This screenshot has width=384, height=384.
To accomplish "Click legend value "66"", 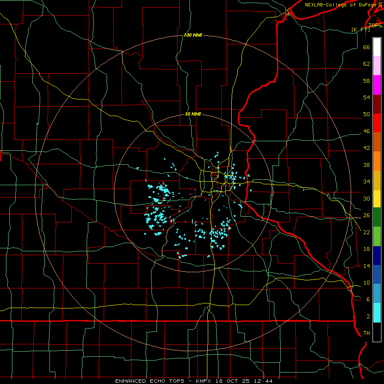I will click(367, 47).
